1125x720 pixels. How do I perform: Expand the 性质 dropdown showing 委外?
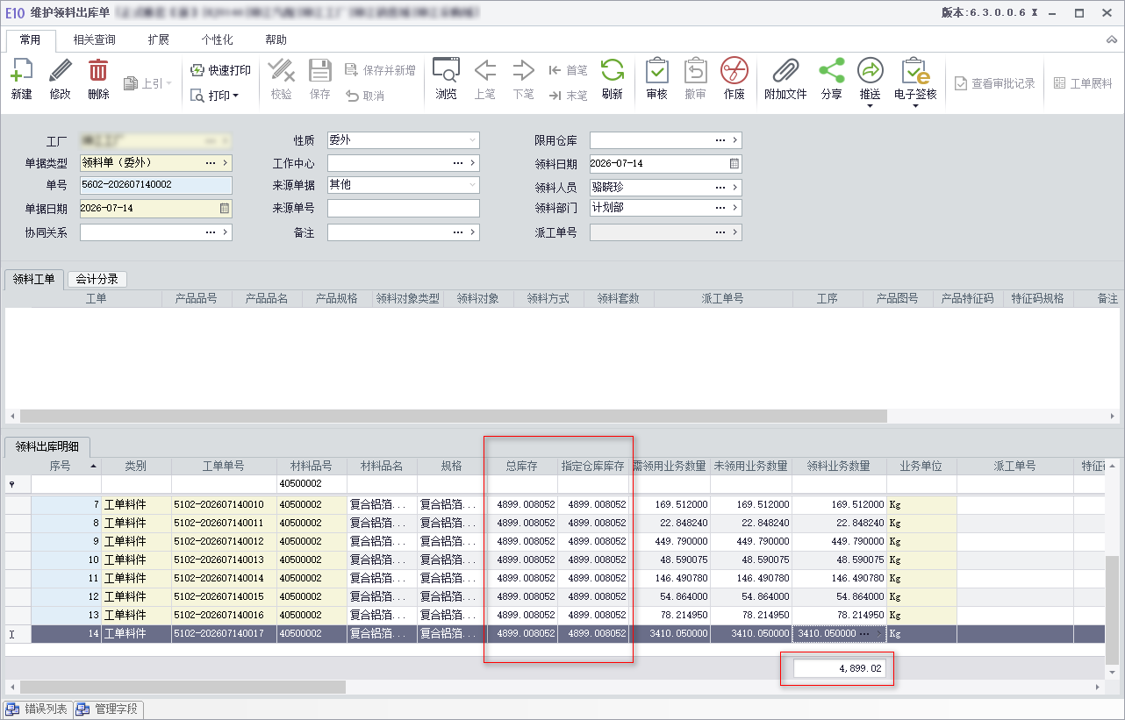[x=473, y=140]
